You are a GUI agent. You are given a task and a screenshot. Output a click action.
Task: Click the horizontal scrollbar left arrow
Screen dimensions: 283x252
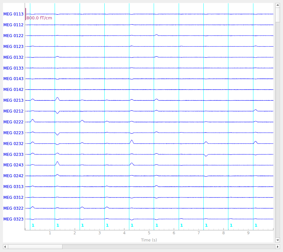tap(5, 247)
